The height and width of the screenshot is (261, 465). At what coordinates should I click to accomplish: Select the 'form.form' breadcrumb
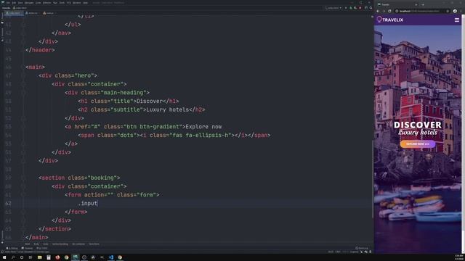coord(94,244)
